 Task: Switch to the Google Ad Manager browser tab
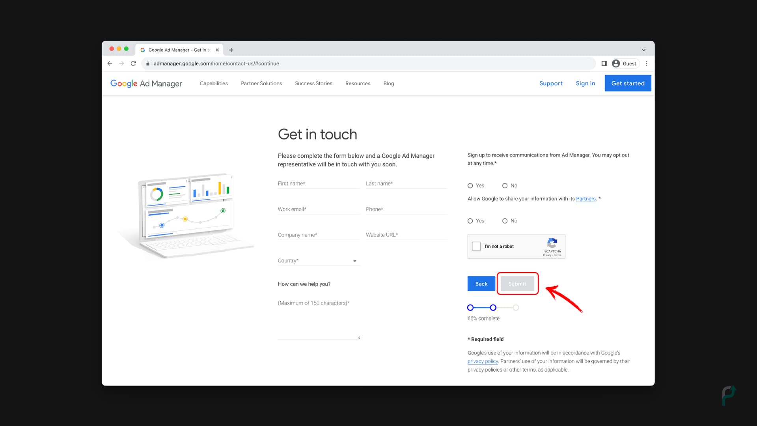tap(179, 50)
